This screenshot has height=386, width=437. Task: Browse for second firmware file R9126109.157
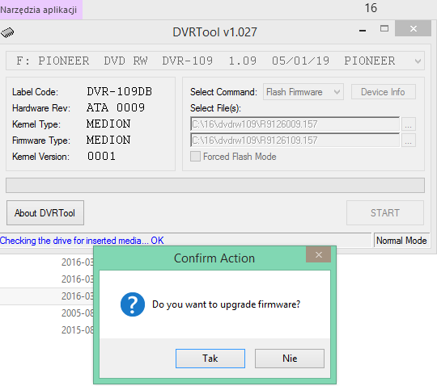[x=409, y=141]
